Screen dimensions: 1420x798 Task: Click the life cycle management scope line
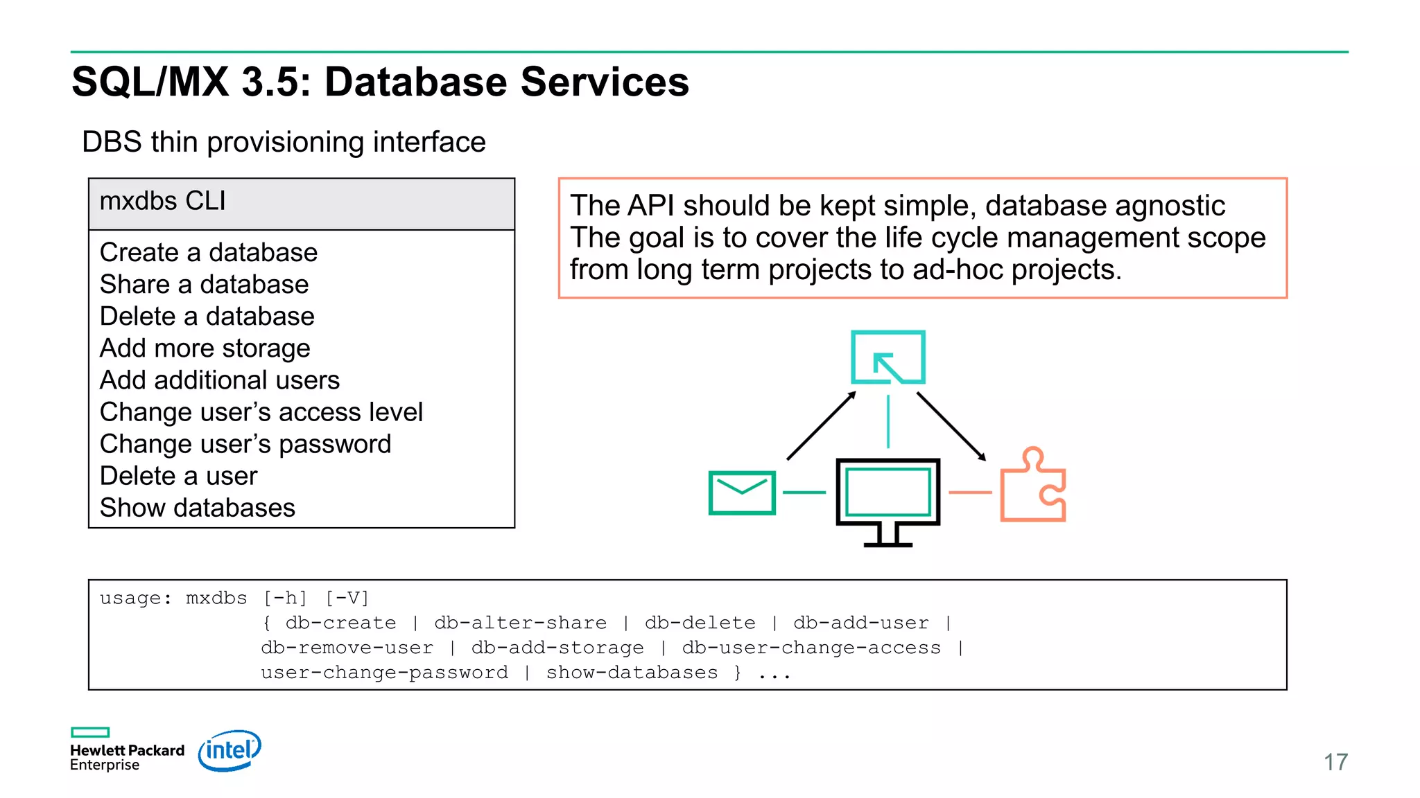pos(918,238)
